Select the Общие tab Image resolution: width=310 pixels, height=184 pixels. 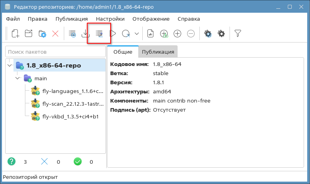122,52
